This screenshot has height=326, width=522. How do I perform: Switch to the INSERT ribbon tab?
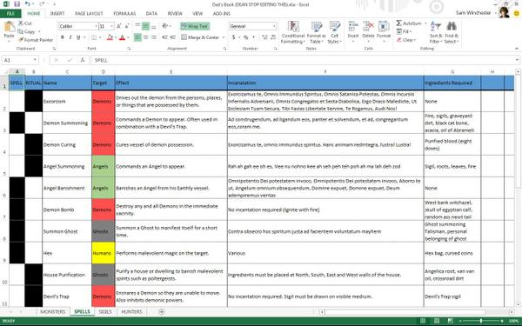point(57,13)
